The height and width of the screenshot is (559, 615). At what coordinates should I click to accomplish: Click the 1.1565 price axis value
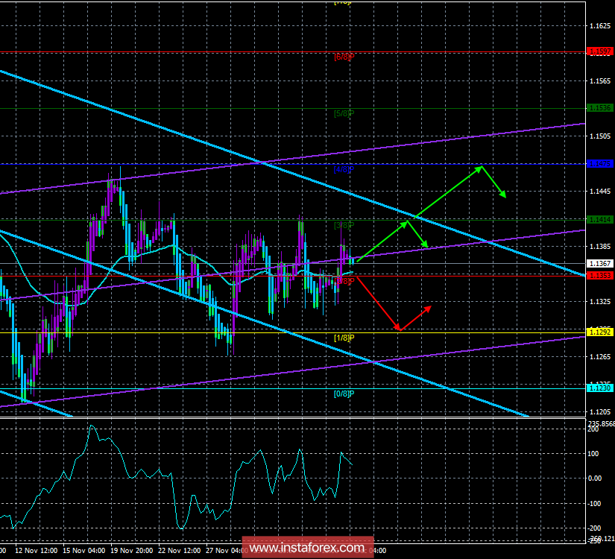600,80
